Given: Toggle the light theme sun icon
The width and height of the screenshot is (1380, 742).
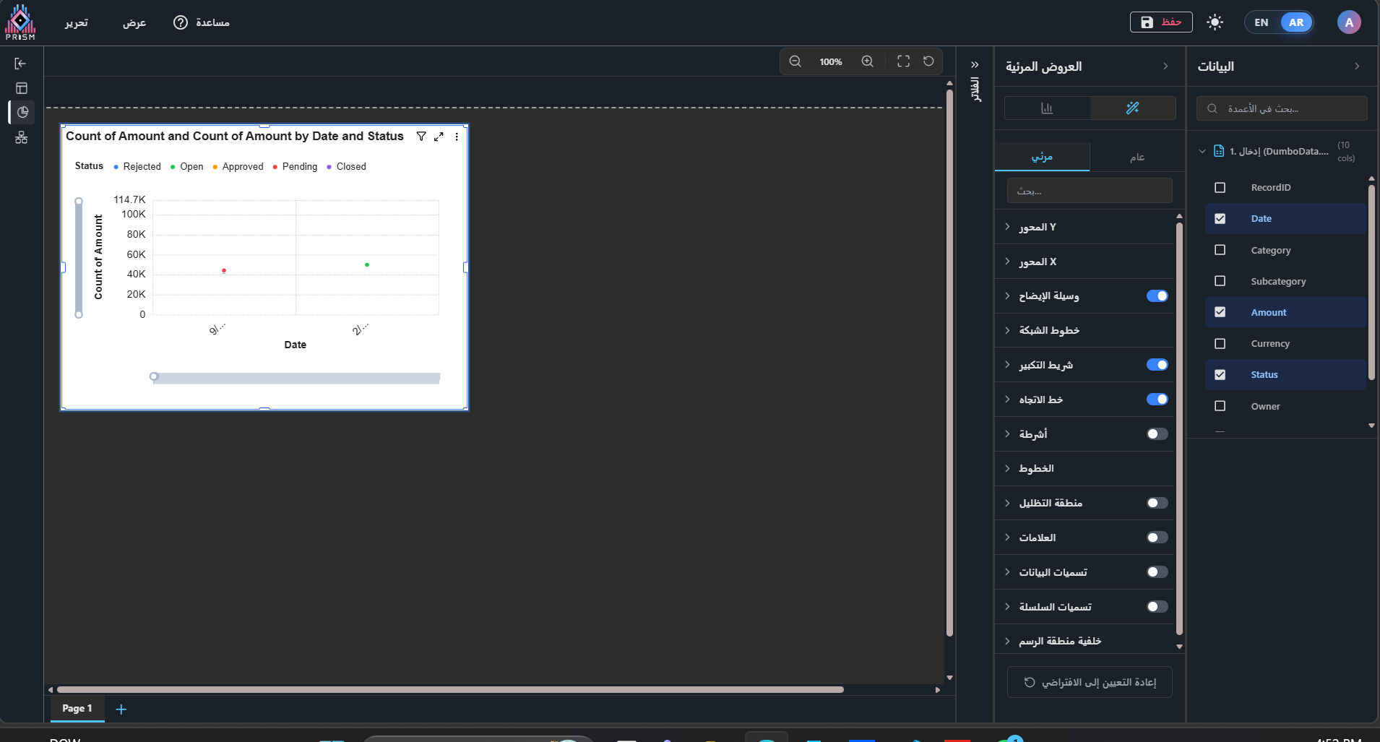Looking at the screenshot, I should (x=1215, y=22).
